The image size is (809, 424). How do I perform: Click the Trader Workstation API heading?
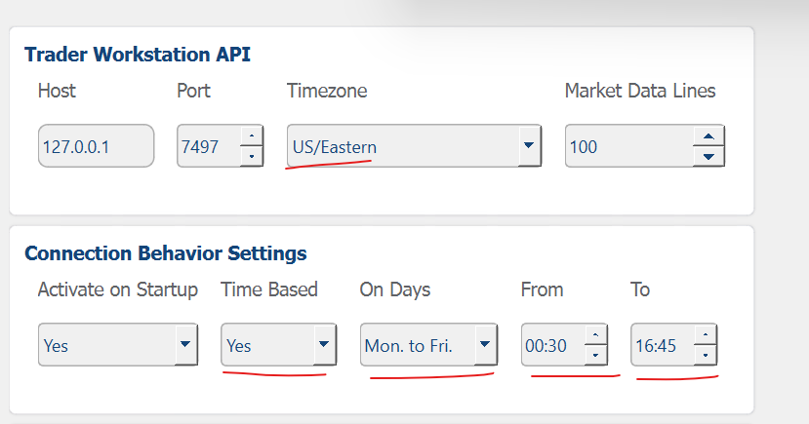[x=138, y=55]
